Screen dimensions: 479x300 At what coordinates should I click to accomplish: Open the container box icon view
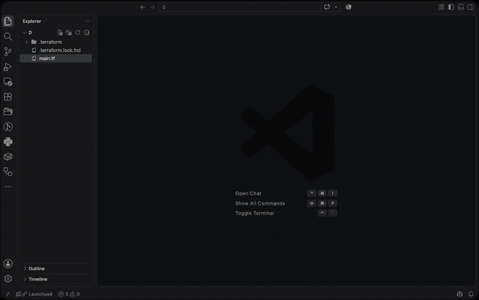click(x=8, y=157)
